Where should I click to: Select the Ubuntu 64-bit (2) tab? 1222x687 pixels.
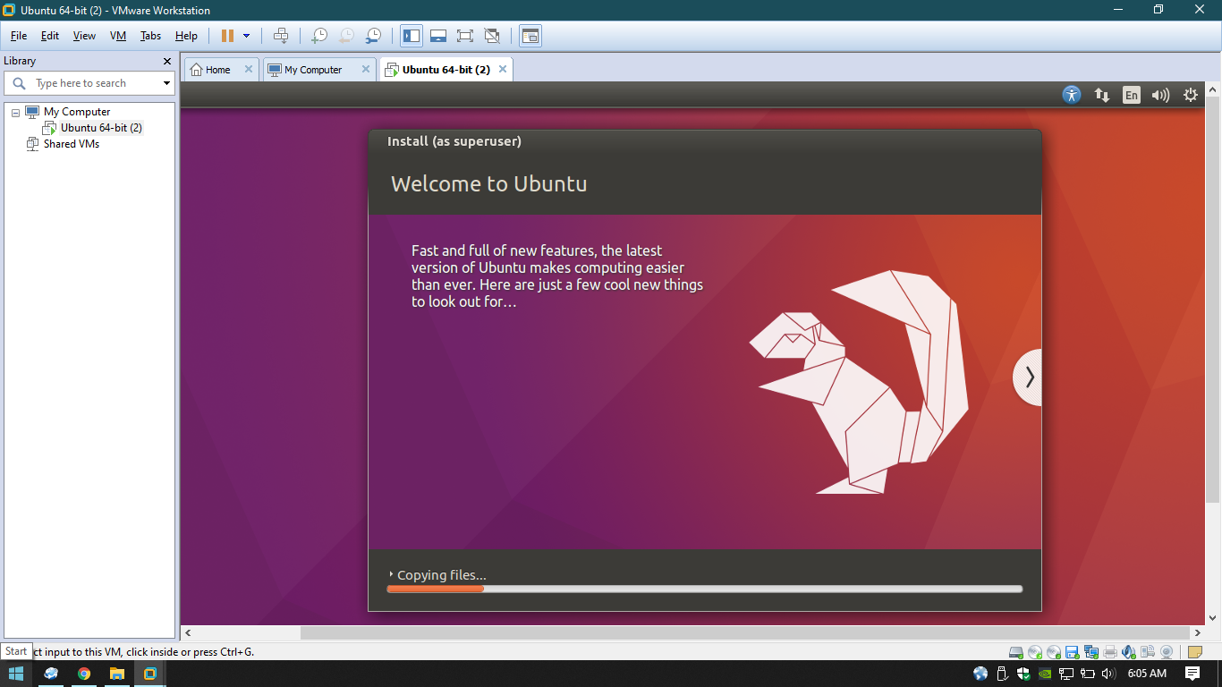[446, 70]
